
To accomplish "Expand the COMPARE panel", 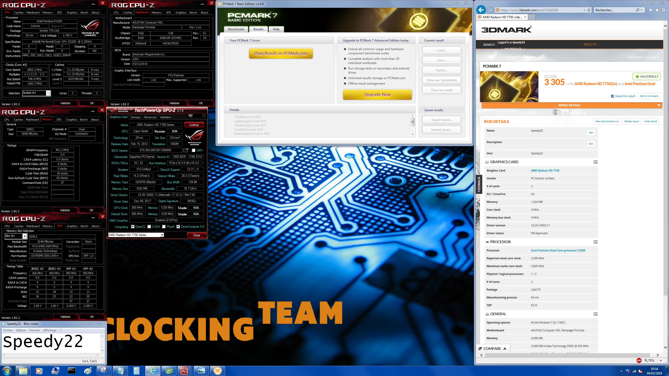I will pyautogui.click(x=492, y=349).
